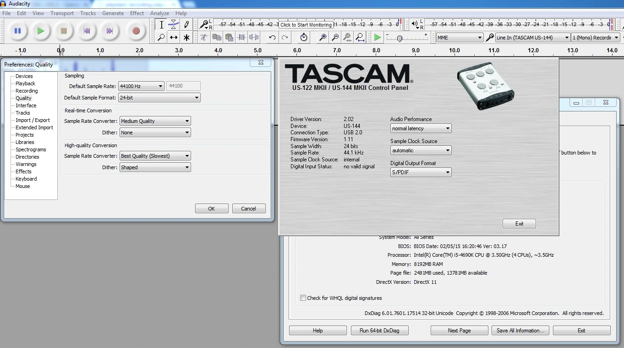Click the Redo arrow icon
Screen dimensions: 624x348
click(285, 37)
